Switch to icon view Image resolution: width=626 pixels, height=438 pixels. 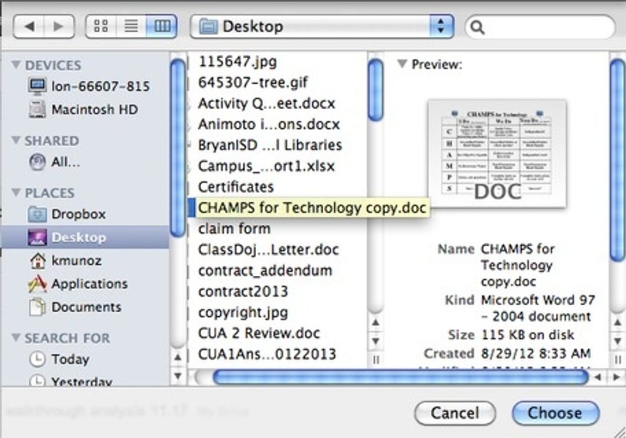coord(101,27)
